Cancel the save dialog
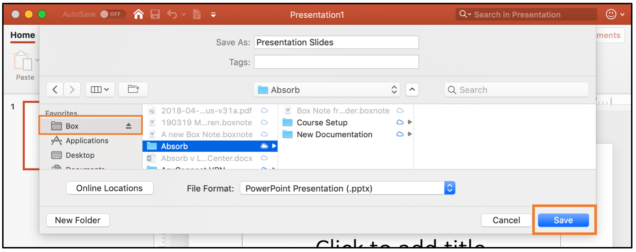This screenshot has height=252, width=636. [x=506, y=220]
